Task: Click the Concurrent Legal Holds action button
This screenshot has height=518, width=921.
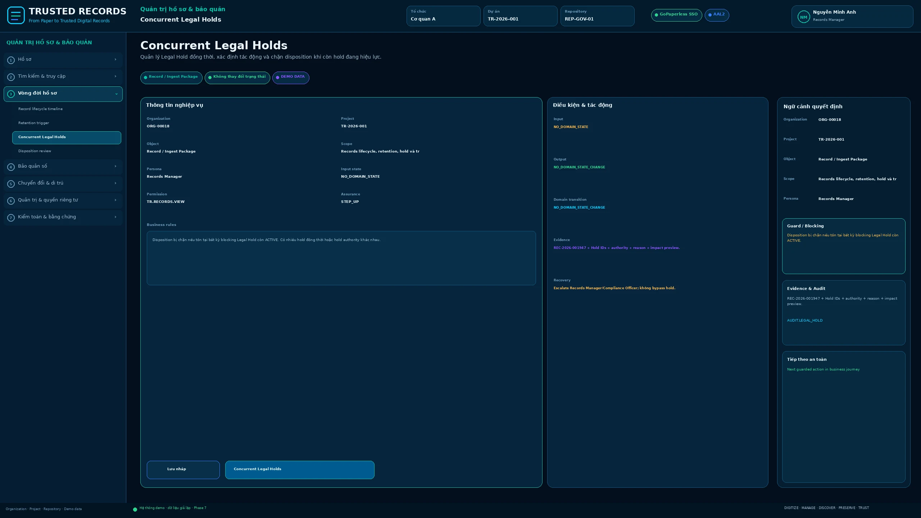Action: [x=300, y=470]
